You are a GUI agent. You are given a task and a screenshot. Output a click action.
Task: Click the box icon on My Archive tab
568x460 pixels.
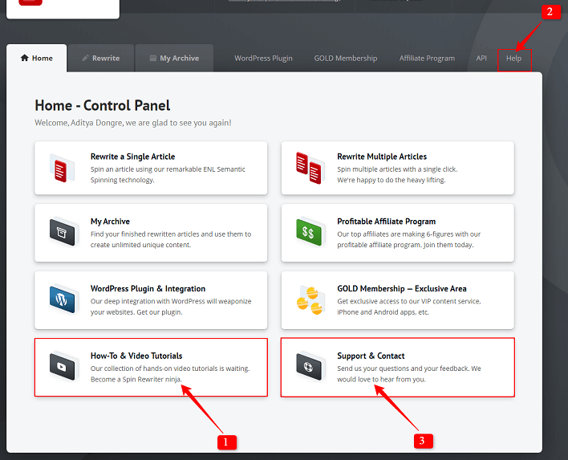[x=153, y=58]
